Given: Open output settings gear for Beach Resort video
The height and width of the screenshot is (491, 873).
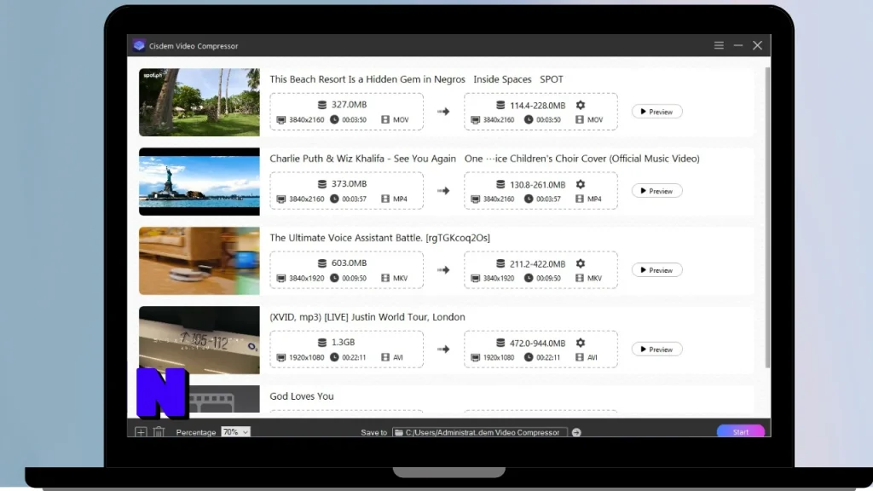Looking at the screenshot, I should click(580, 105).
